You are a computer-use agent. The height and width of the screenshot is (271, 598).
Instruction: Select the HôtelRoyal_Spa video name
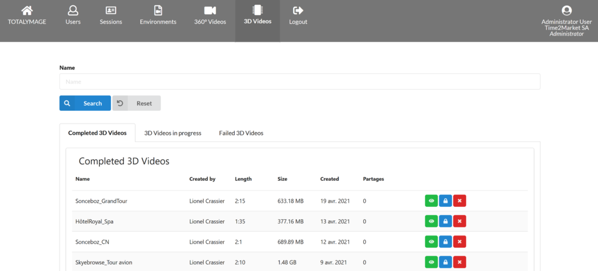pos(94,221)
